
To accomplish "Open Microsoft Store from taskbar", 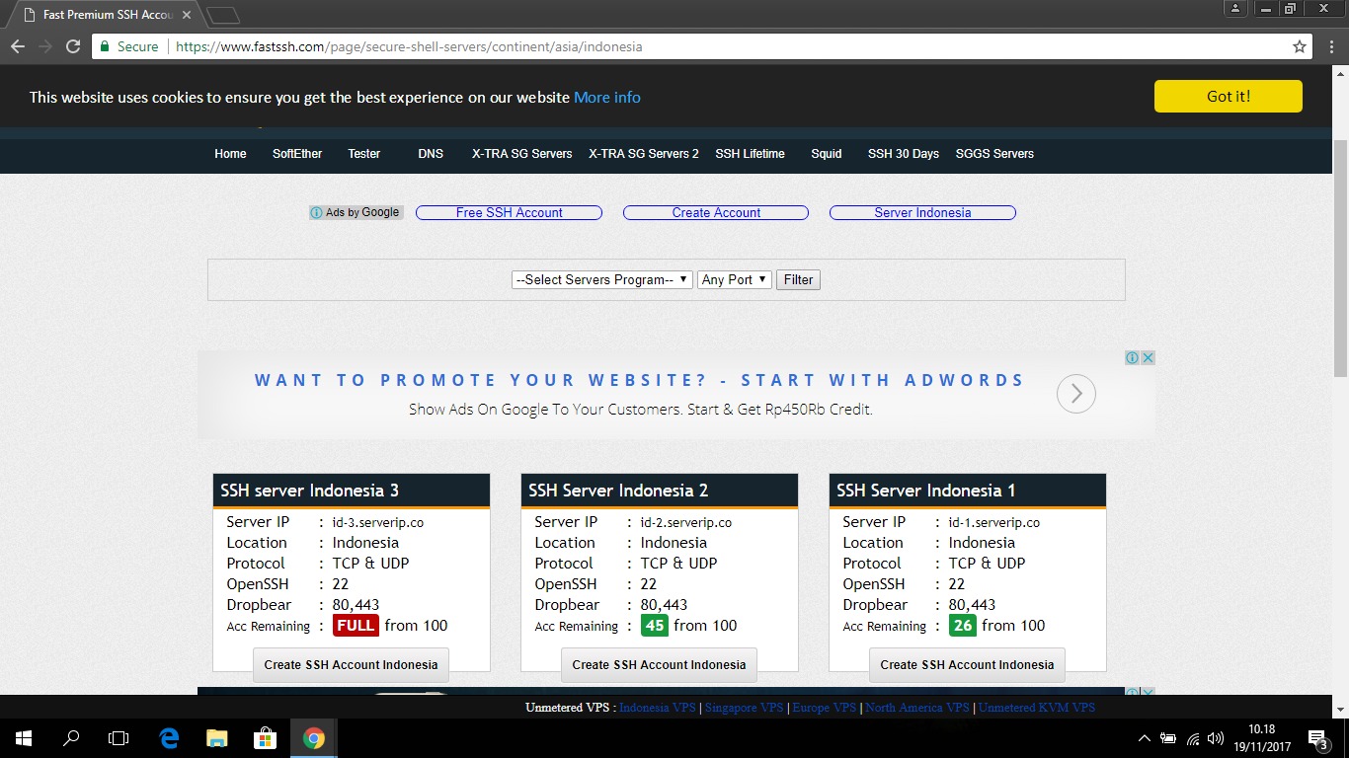I will [265, 738].
